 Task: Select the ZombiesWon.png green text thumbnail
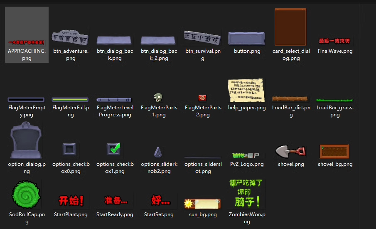(x=246, y=194)
